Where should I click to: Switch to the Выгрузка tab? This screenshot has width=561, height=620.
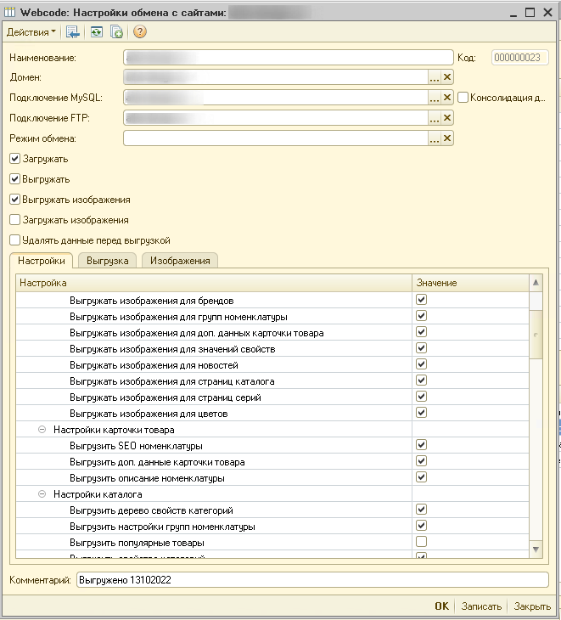pyautogui.click(x=107, y=261)
